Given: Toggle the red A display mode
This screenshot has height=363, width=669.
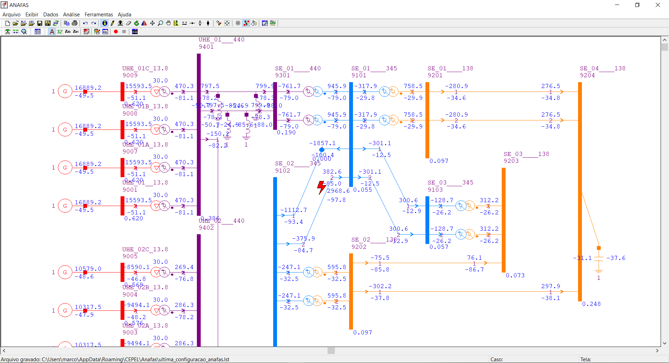Looking at the screenshot, I should tap(52, 32).
